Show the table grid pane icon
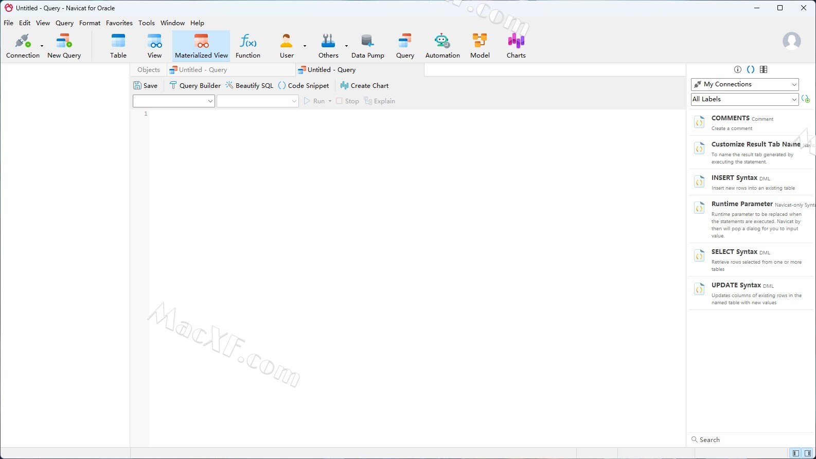The width and height of the screenshot is (816, 459). point(764,69)
